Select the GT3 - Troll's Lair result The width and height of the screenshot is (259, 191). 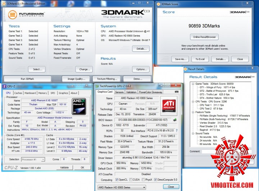[214, 95]
